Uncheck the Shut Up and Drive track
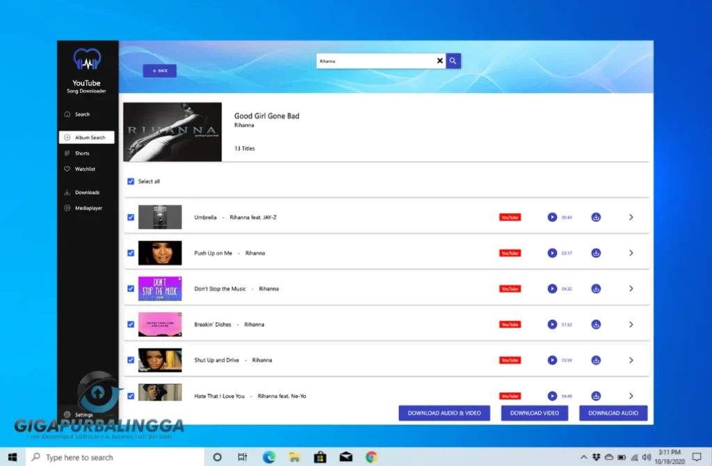 tap(131, 360)
